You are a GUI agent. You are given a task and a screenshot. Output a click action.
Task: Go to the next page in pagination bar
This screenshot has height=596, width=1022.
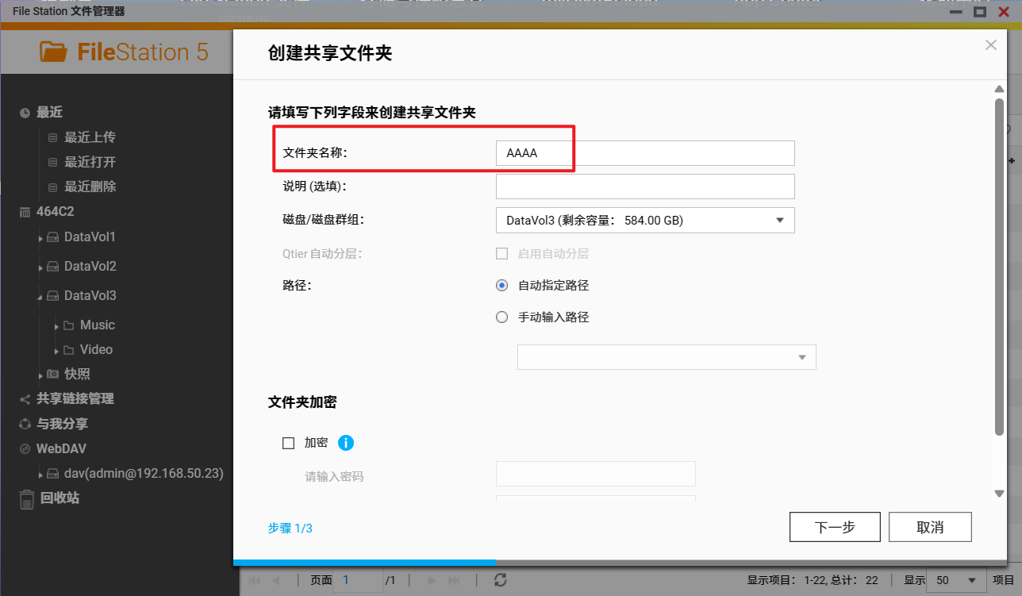(x=432, y=580)
